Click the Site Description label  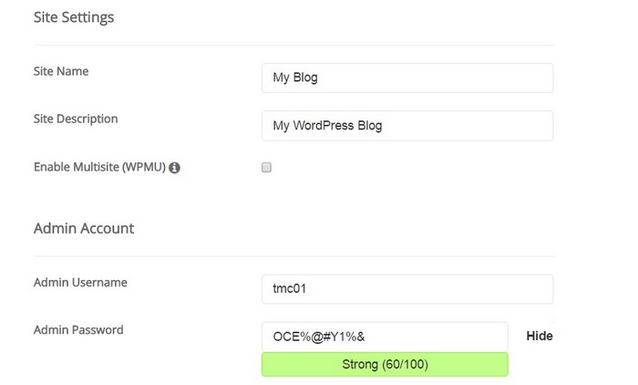point(76,119)
